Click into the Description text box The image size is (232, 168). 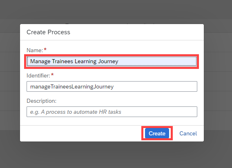point(112,112)
